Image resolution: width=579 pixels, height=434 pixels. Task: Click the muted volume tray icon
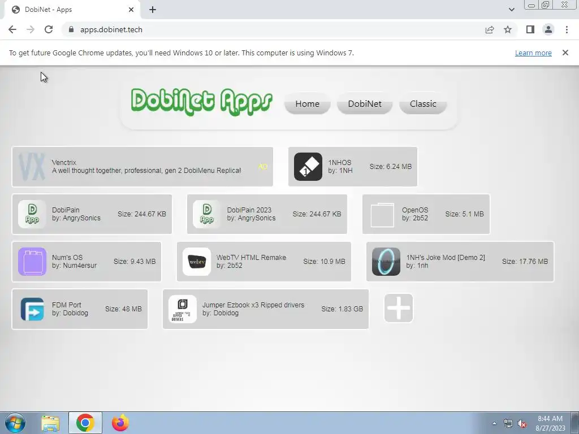(522, 424)
